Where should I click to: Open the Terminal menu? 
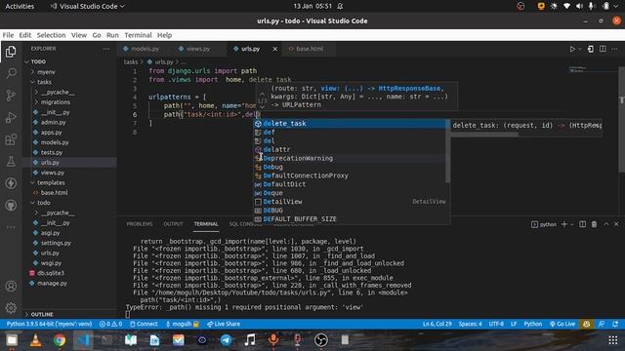[138, 35]
